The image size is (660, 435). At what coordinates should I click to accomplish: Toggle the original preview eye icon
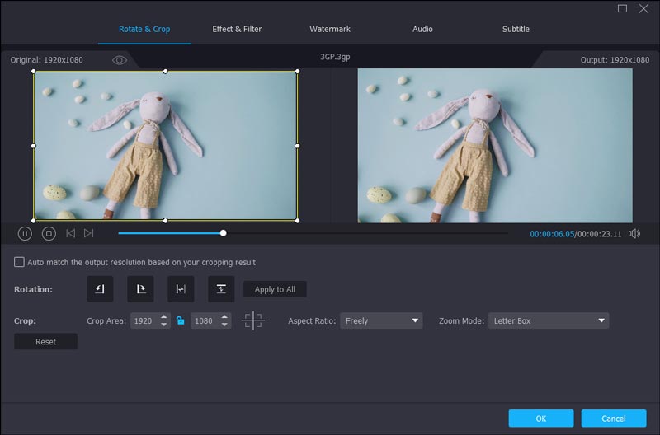tap(120, 60)
